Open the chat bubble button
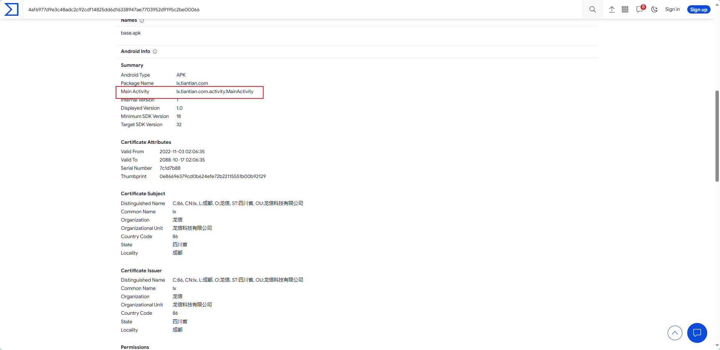The width and height of the screenshot is (720, 350). (697, 333)
